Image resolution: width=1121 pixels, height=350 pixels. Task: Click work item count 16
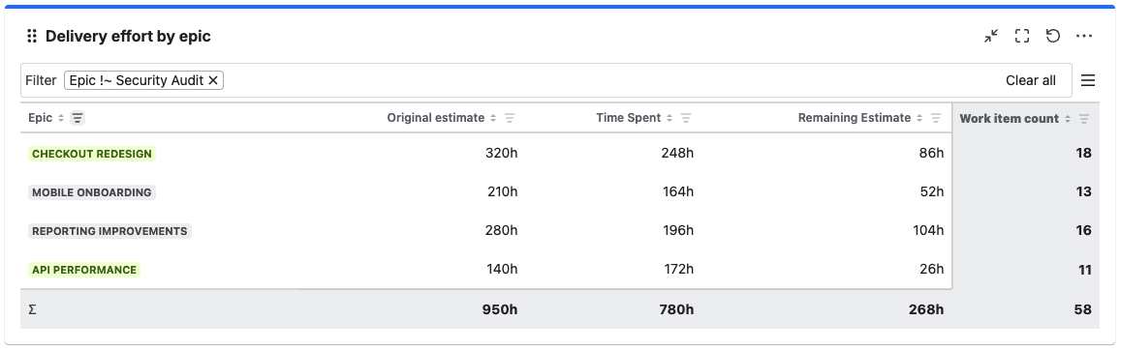pos(1084,230)
